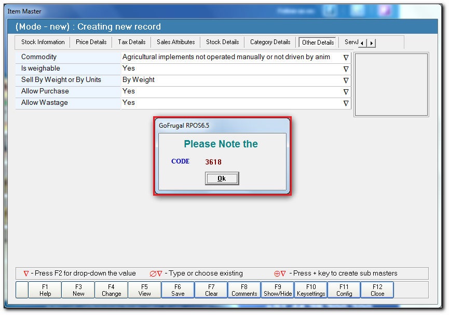This screenshot has height=315, width=449.
Task: Open the Stock Information tab
Action: pyautogui.click(x=43, y=42)
